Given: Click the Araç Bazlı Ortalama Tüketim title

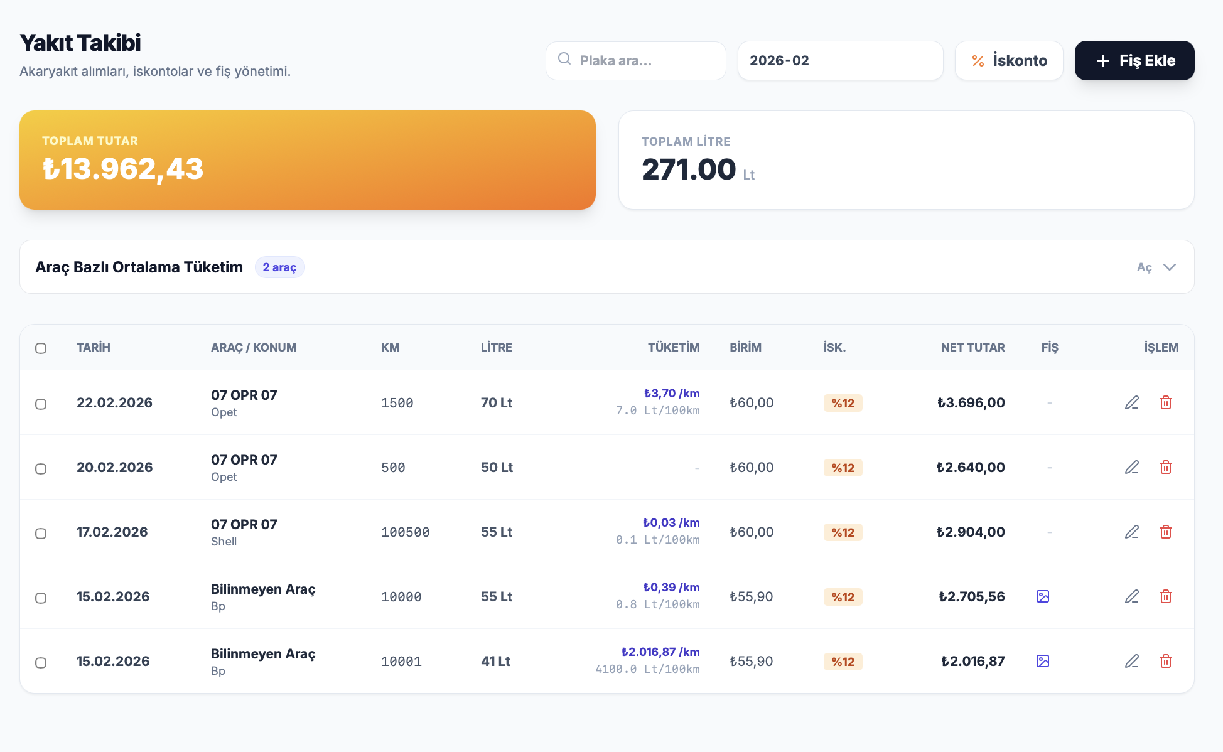Looking at the screenshot, I should pyautogui.click(x=139, y=267).
